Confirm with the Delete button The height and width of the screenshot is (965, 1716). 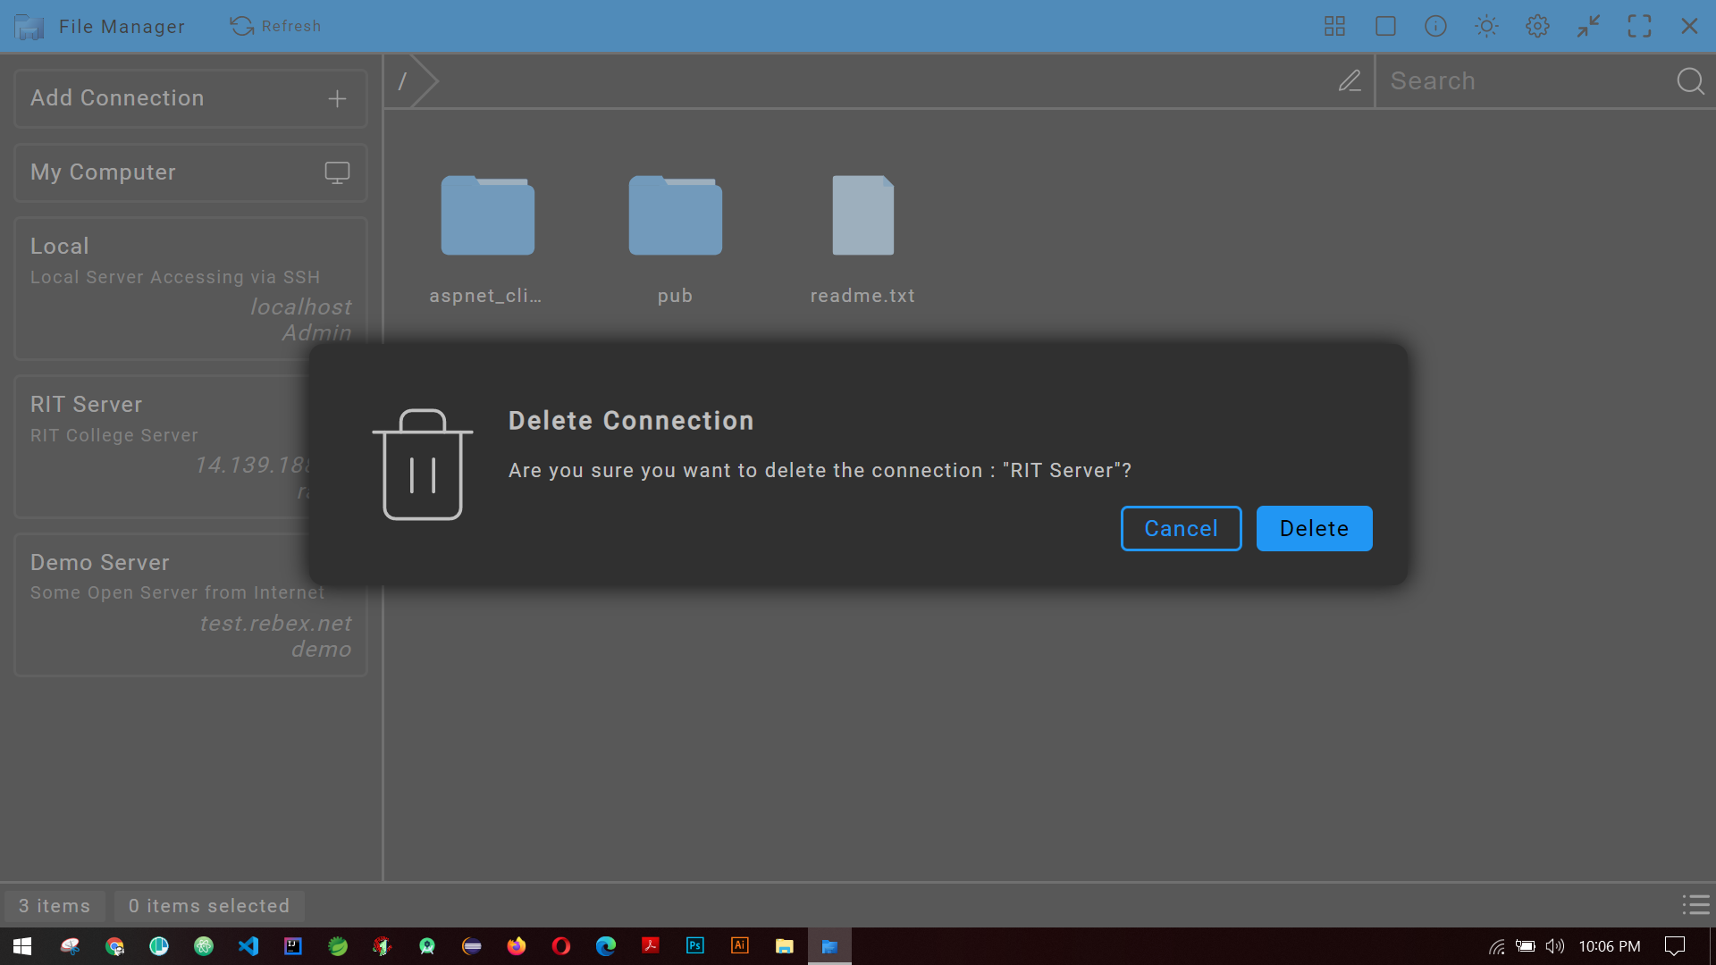click(1314, 528)
